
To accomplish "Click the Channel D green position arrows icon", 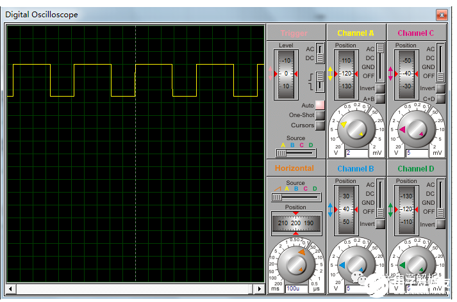I will point(391,209).
